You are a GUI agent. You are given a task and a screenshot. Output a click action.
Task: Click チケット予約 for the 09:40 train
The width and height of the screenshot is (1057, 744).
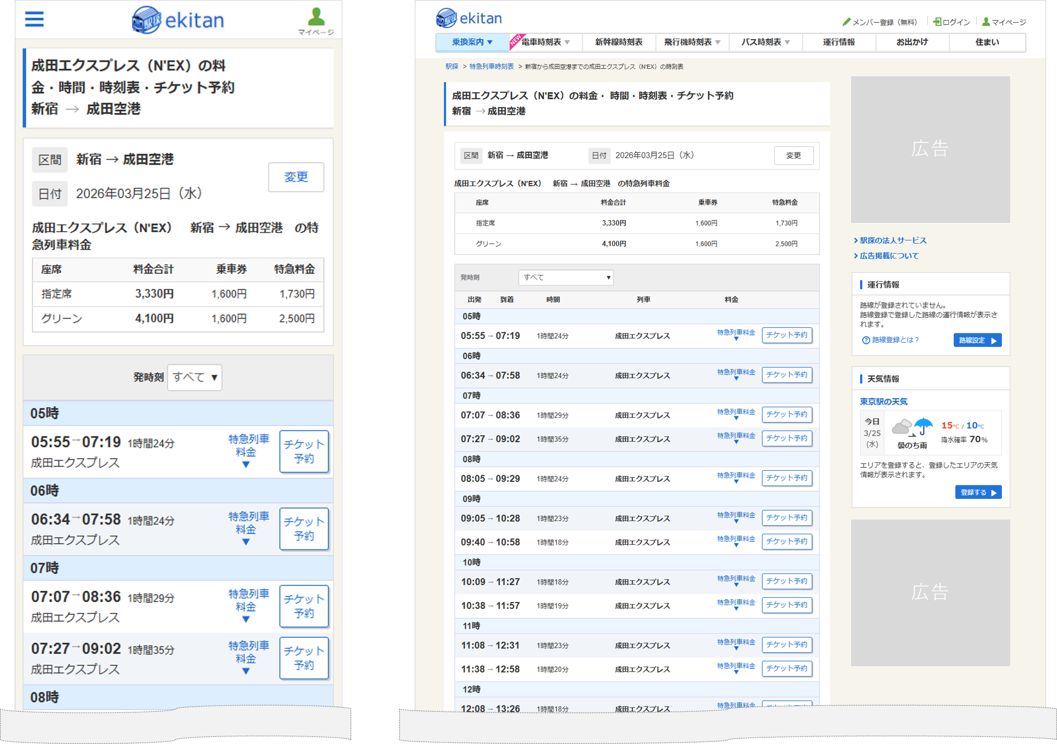point(786,541)
